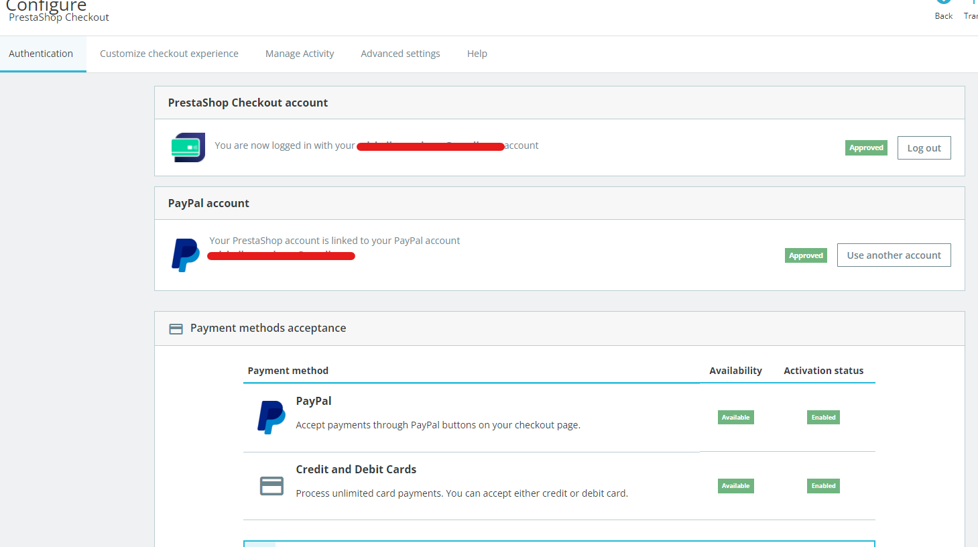The image size is (978, 547).
Task: Click Approved badge in PayPal account section
Action: click(806, 255)
